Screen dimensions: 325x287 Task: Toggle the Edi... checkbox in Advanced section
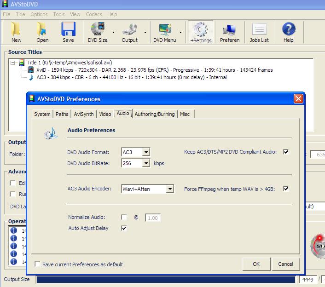point(12,183)
